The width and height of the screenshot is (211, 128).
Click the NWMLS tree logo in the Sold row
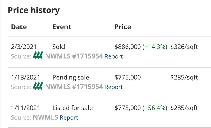point(38,56)
